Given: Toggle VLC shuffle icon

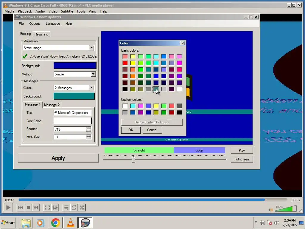Looking at the screenshot, I should click(82, 208).
